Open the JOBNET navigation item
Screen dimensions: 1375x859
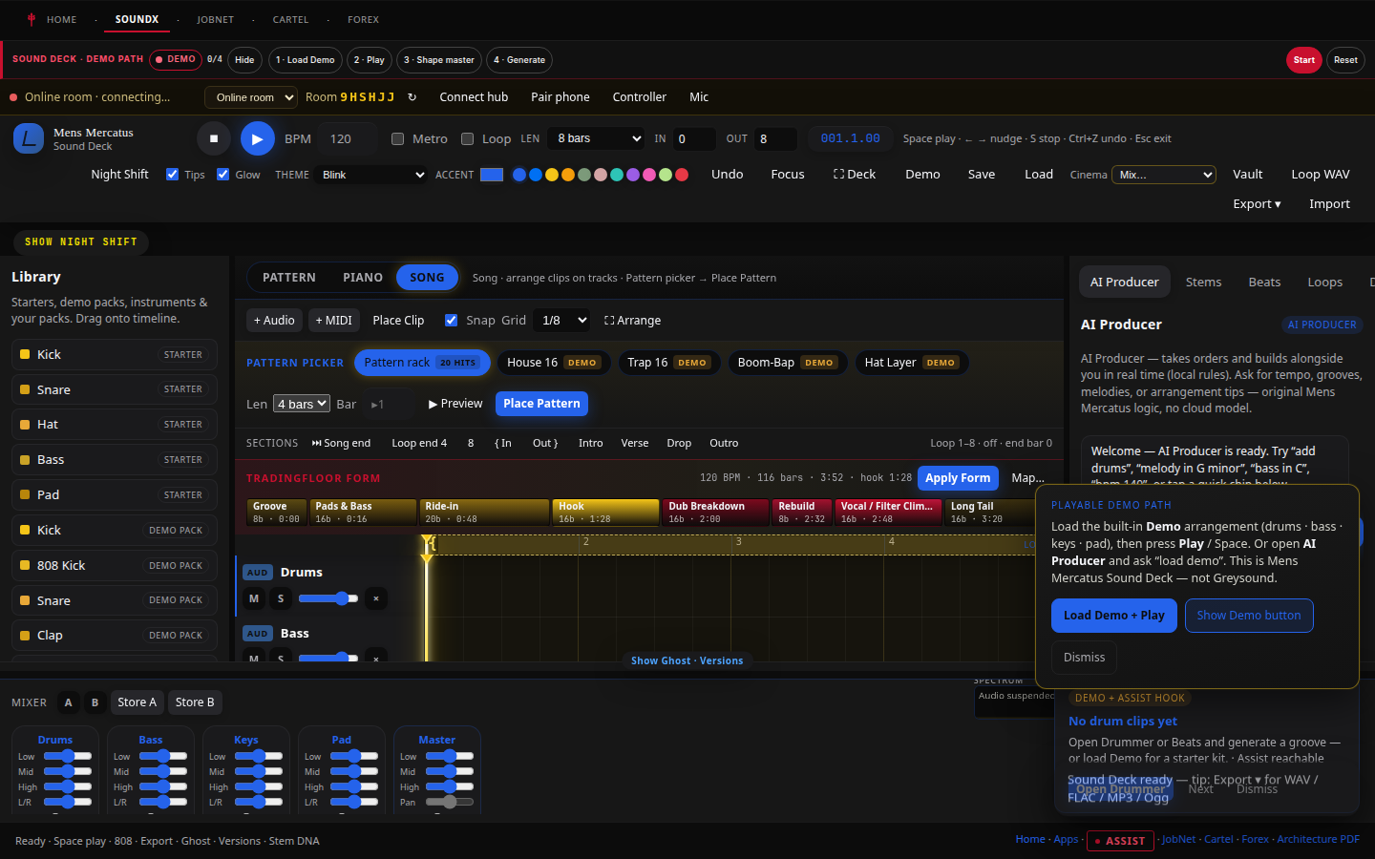pyautogui.click(x=215, y=19)
